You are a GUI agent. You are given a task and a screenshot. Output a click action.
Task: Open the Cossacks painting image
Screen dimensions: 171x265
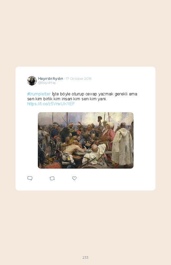point(85,140)
